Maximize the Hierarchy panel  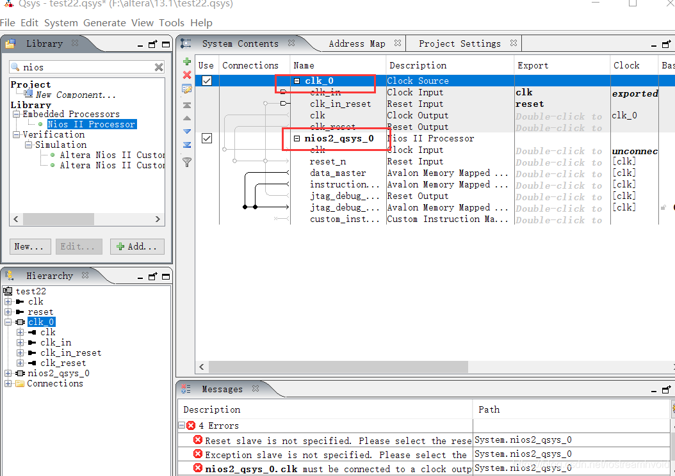(166, 276)
